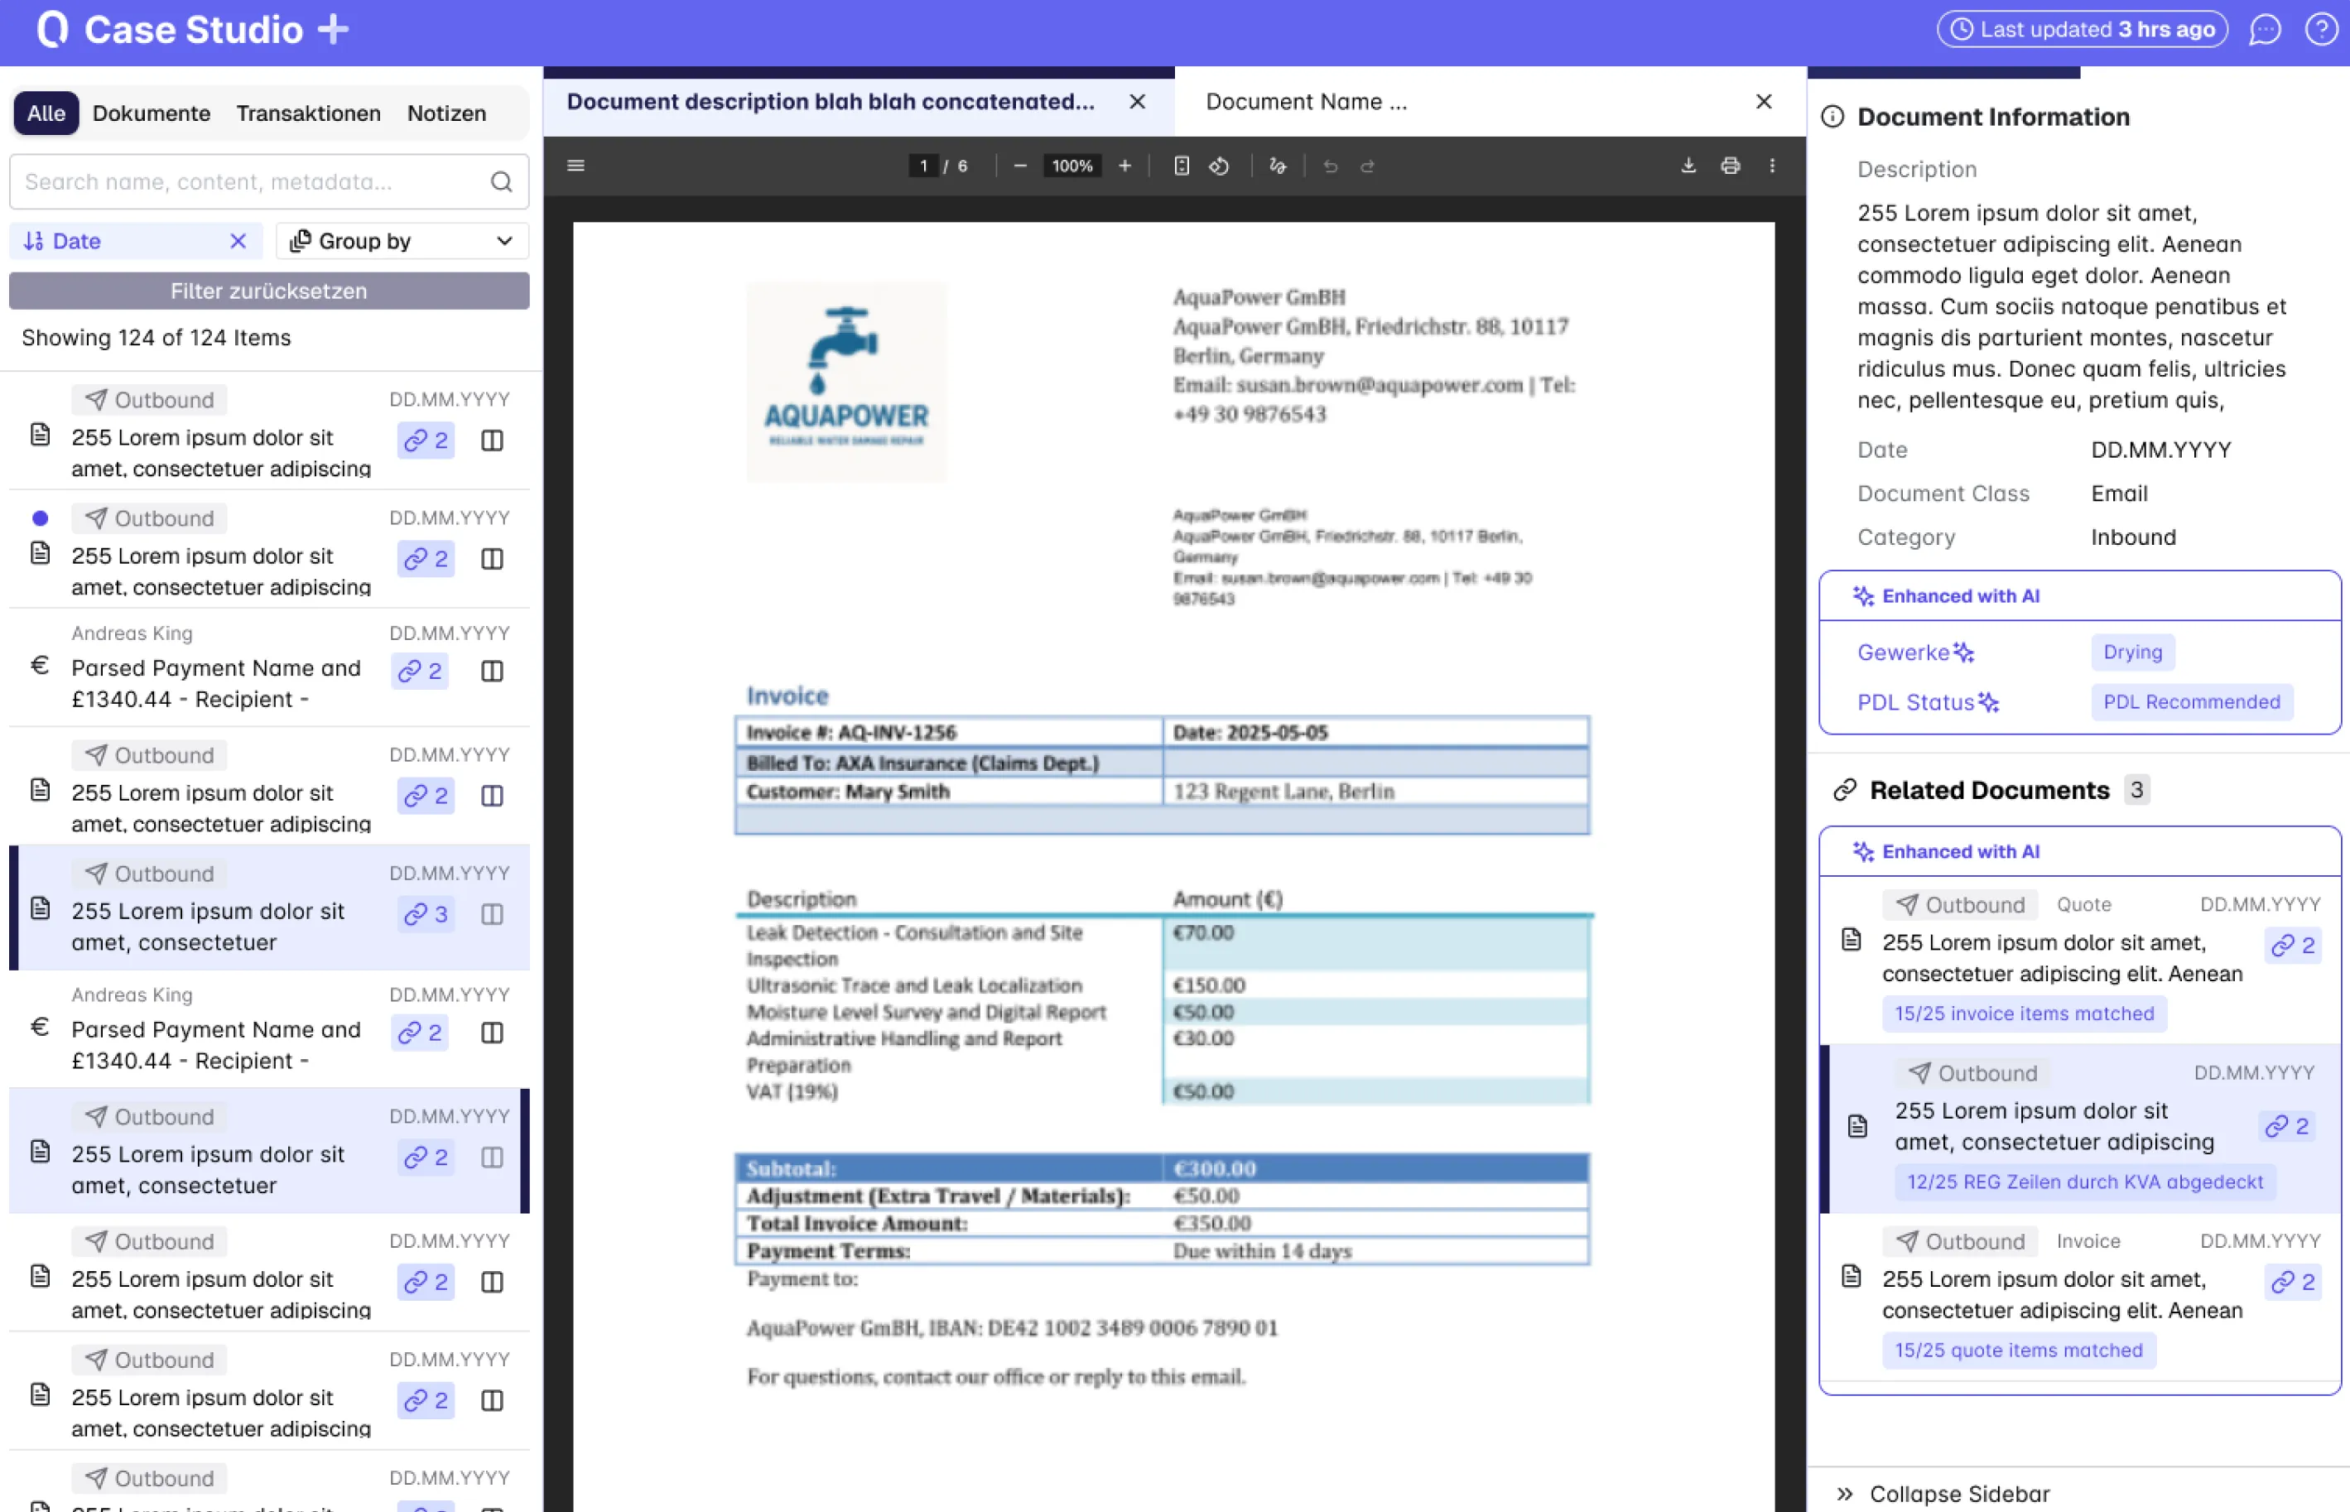Print the displayed document
The height and width of the screenshot is (1512, 2350).
(x=1730, y=166)
